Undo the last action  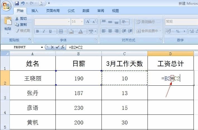(23, 3)
